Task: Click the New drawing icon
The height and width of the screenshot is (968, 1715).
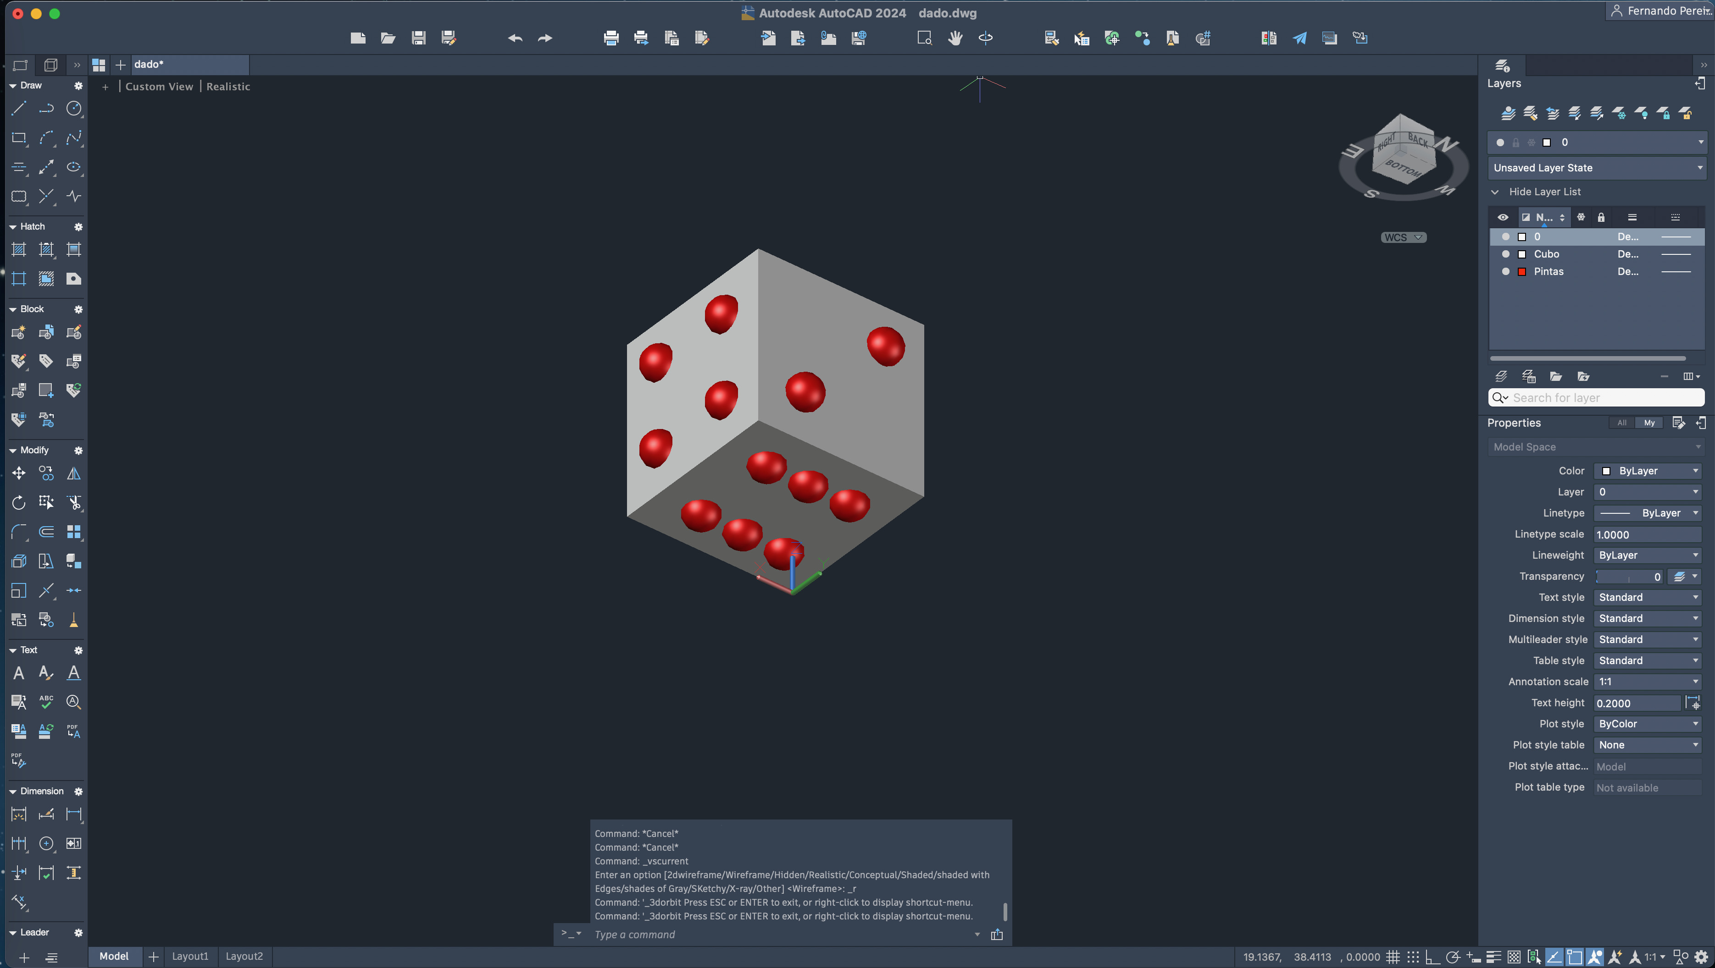Action: tap(358, 38)
